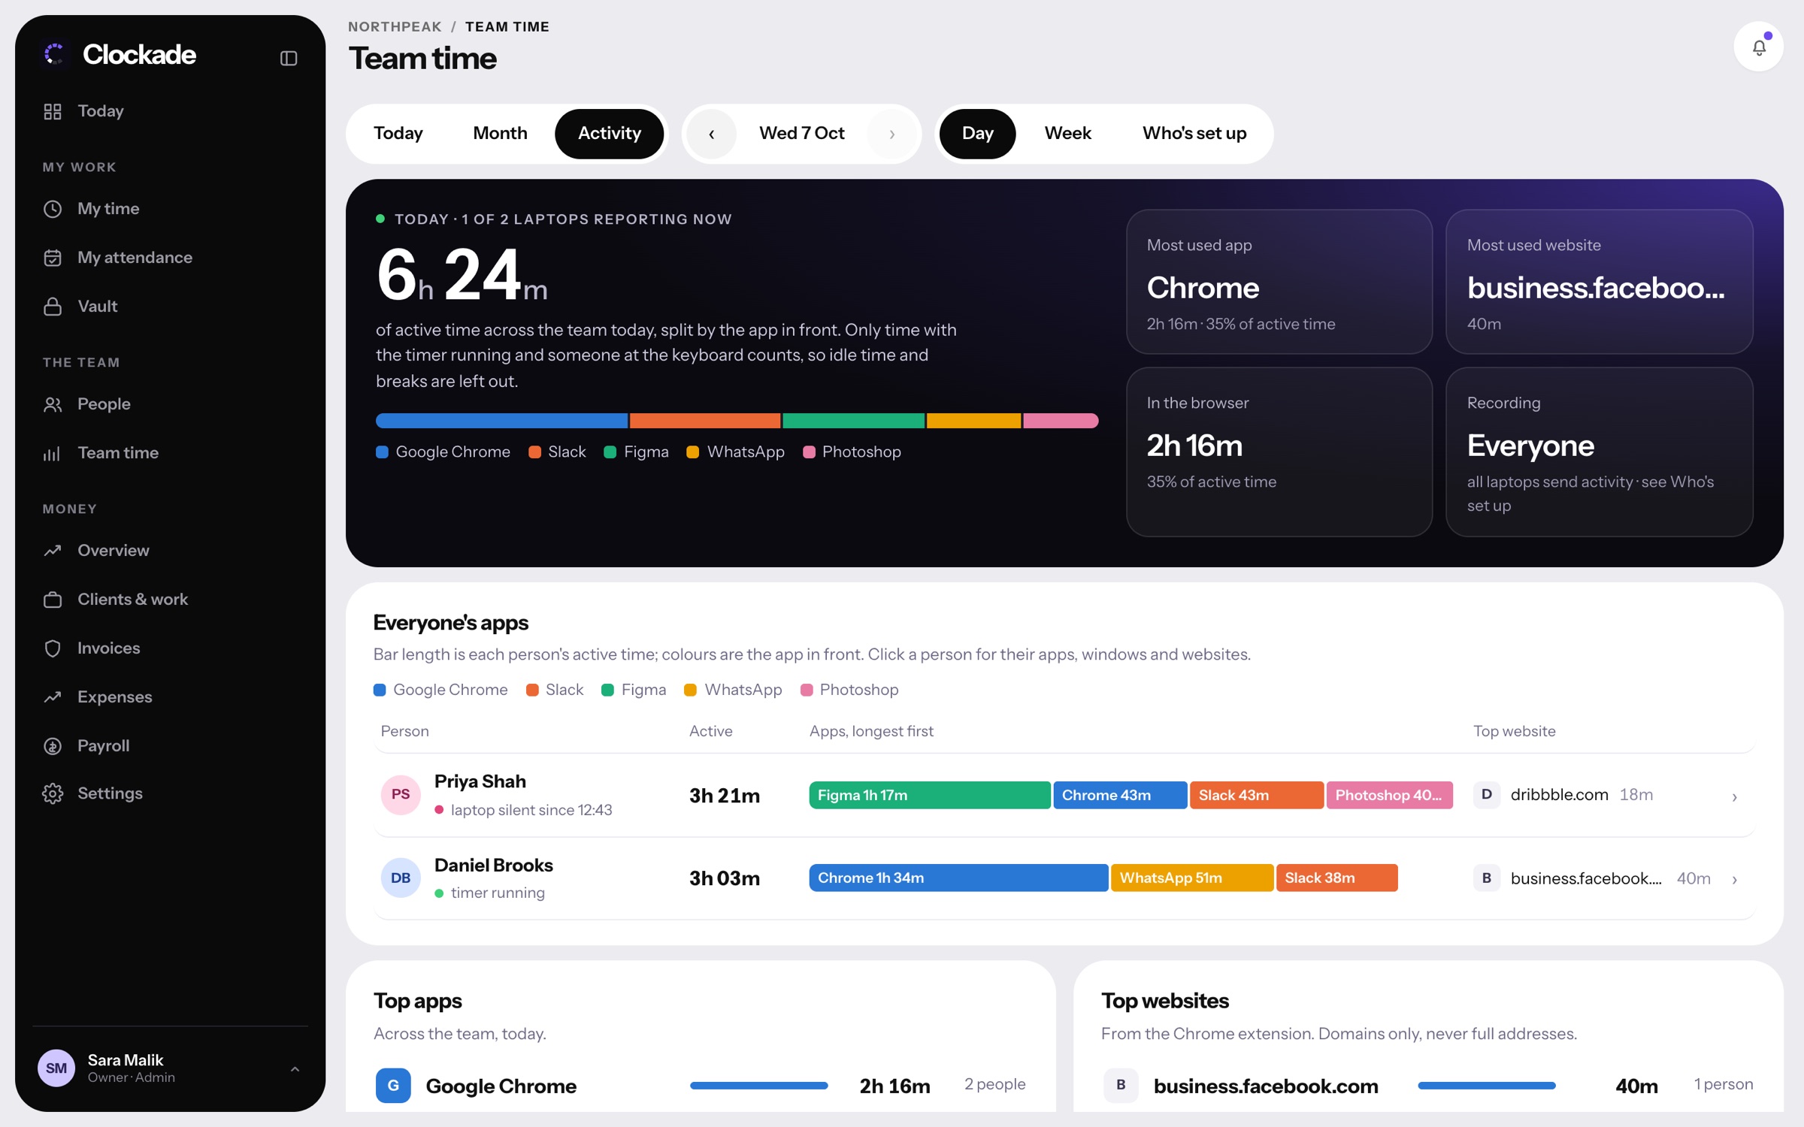The height and width of the screenshot is (1127, 1804).
Task: Open the Most used website card
Action: pyautogui.click(x=1599, y=282)
